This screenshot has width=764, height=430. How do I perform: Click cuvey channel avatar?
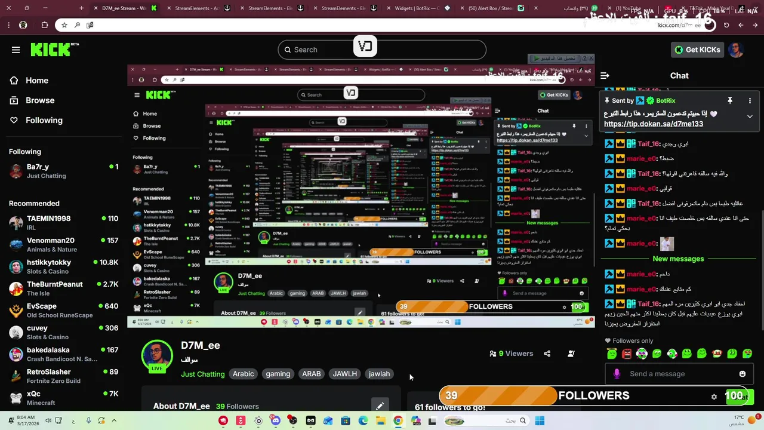pyautogui.click(x=16, y=333)
